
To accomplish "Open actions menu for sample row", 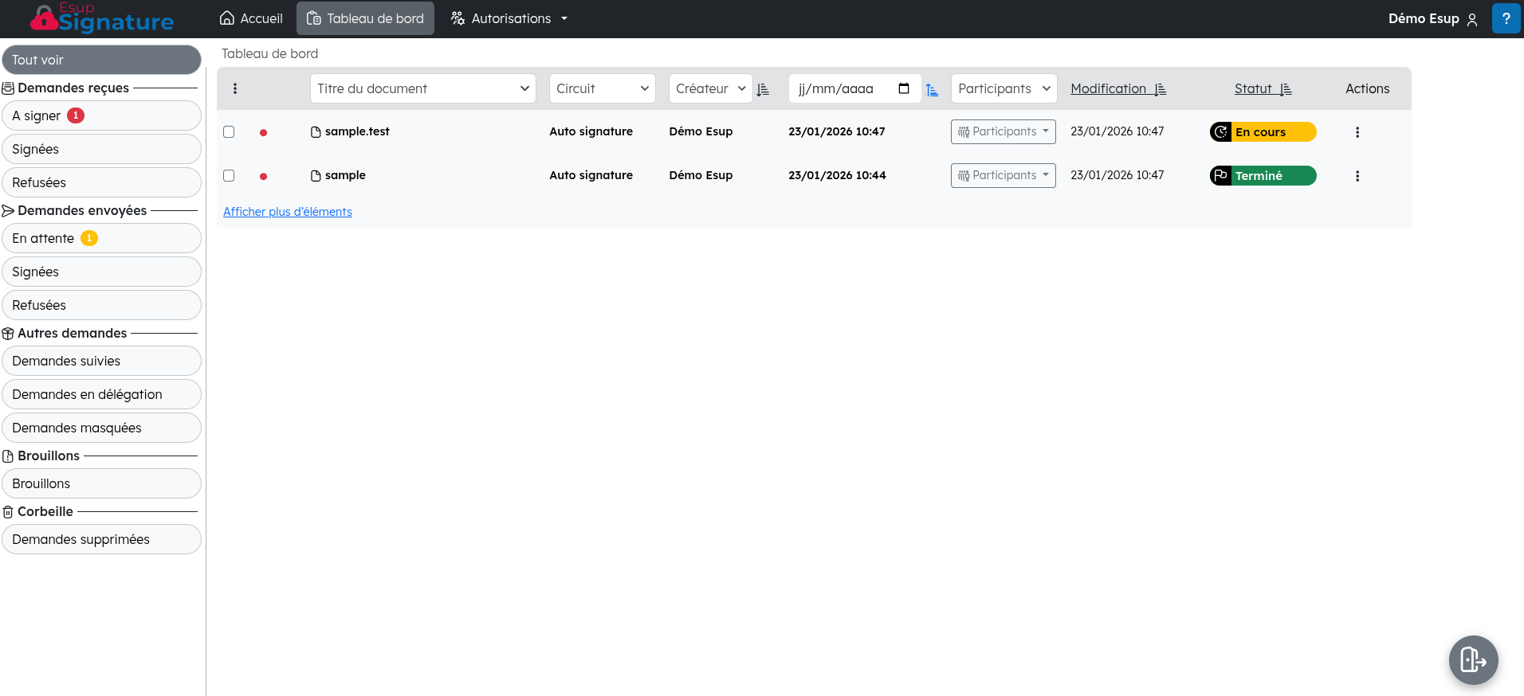I will pos(1357,176).
